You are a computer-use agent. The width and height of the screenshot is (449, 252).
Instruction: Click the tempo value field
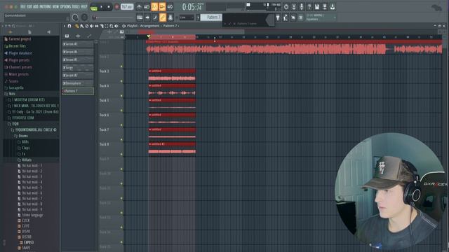126,6
